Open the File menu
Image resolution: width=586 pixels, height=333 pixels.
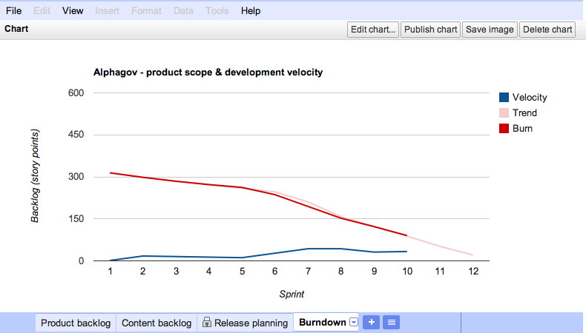click(14, 11)
